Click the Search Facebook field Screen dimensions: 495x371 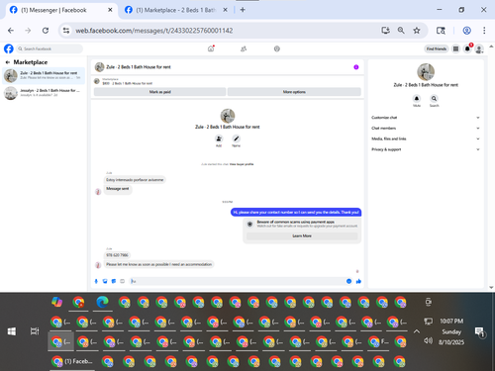[49, 48]
